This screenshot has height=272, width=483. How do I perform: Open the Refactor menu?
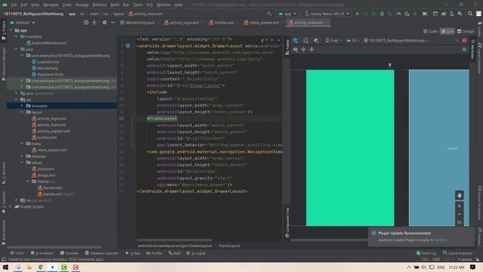(100, 5)
